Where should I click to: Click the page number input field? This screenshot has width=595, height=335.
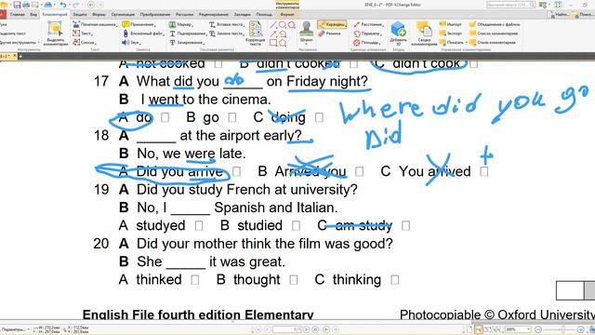pyautogui.click(x=287, y=329)
